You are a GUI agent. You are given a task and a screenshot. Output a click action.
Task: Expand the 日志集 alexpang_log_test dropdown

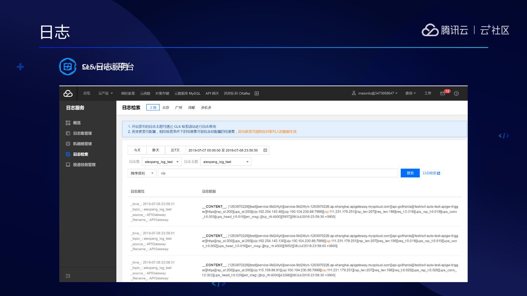click(161, 162)
